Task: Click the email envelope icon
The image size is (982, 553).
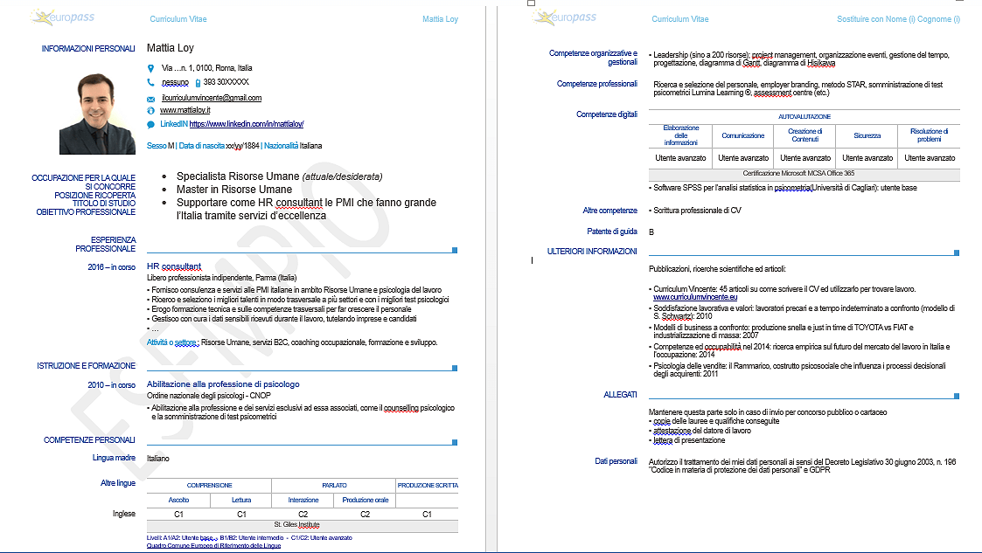Action: tap(151, 99)
